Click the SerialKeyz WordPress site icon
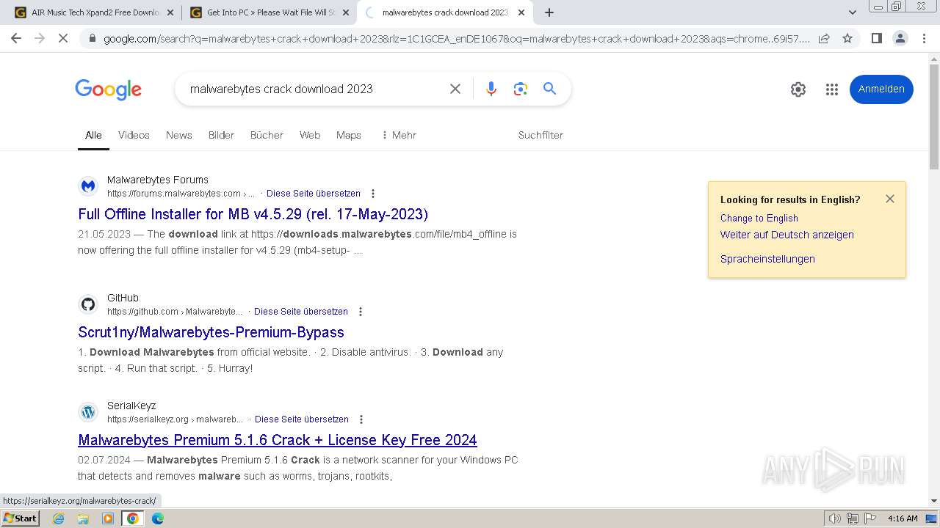This screenshot has width=940, height=528. click(88, 412)
